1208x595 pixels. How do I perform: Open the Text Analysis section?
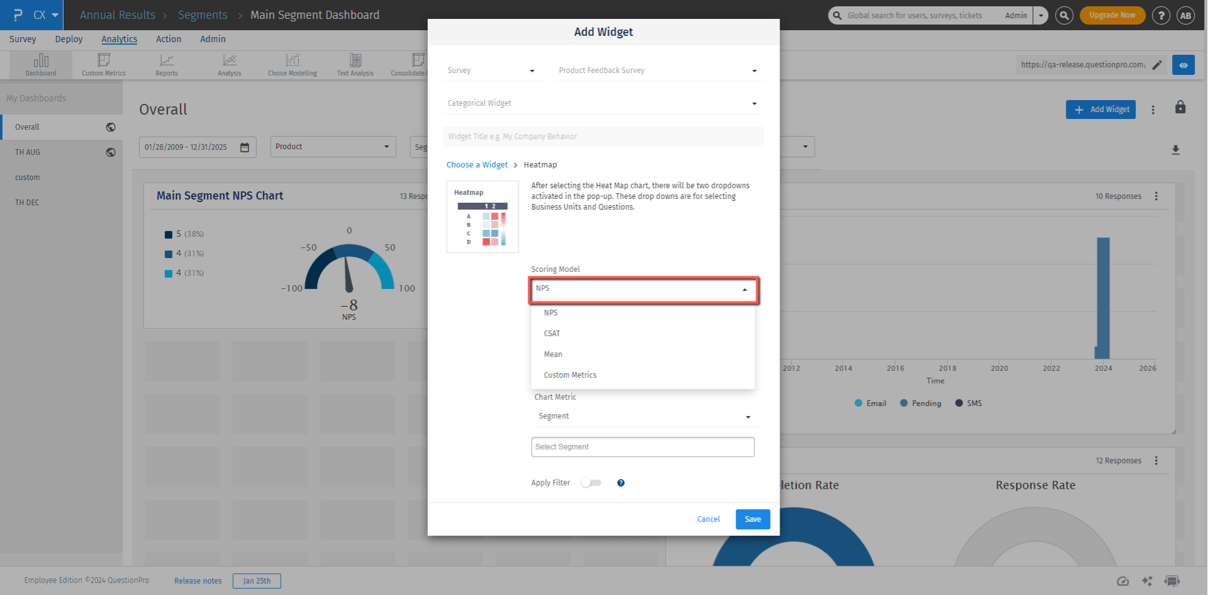coord(355,65)
